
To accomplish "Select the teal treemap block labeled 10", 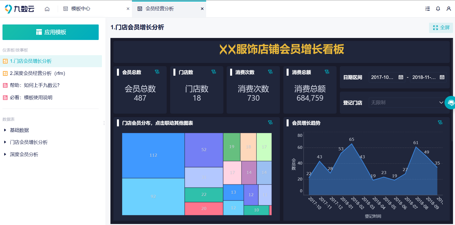I will click(x=256, y=210).
